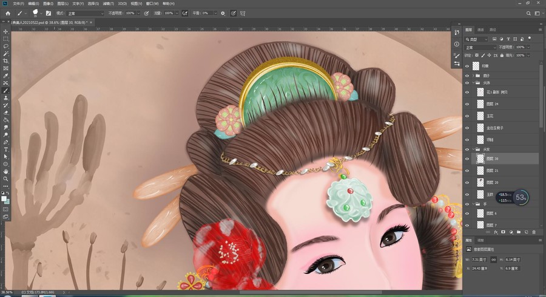Hide the 图层 24 layer
546x297 pixels.
click(x=467, y=104)
